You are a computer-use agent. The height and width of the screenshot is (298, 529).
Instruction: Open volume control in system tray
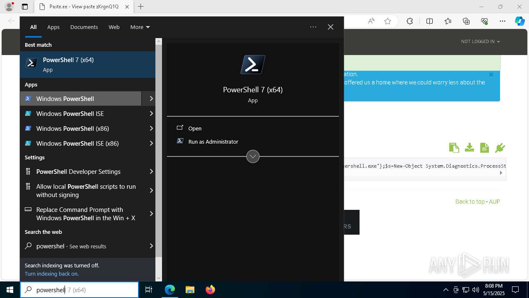[x=476, y=290]
